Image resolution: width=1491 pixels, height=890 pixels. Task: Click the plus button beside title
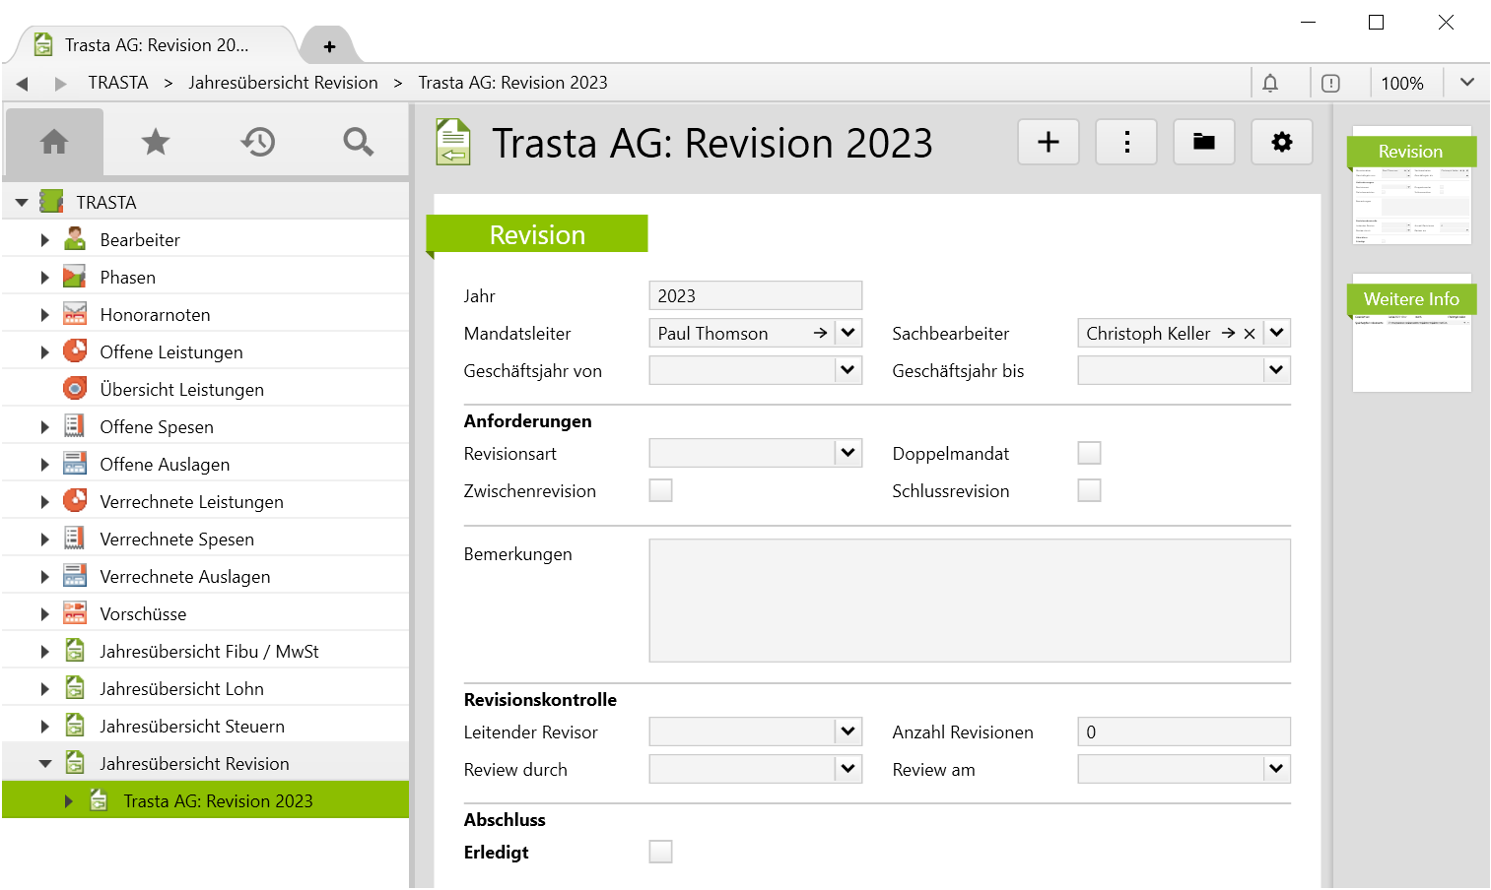[1049, 142]
